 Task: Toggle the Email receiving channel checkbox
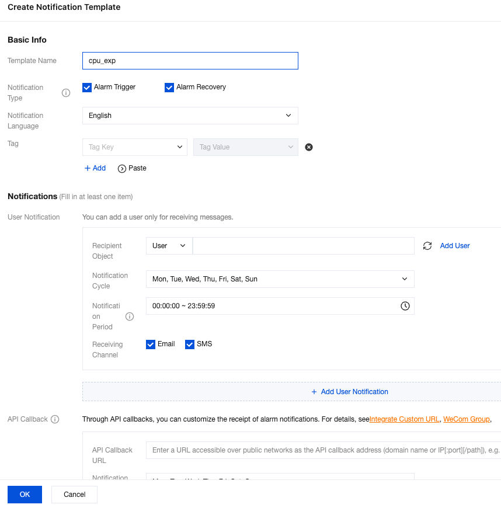[x=151, y=345]
